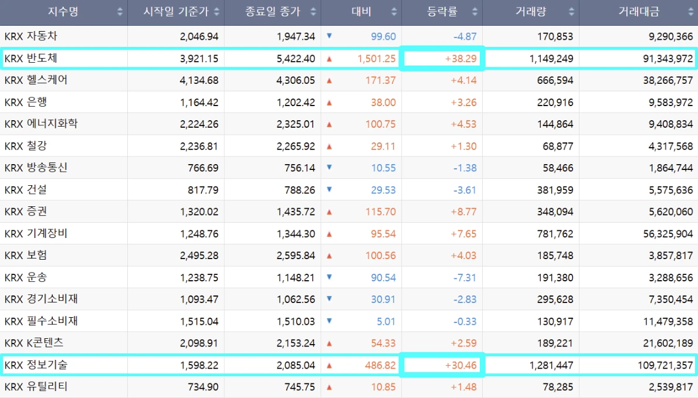Viewport: 698px width, 398px height.
Task: Sort by 종료일 종가 using its arrow icon
Action: click(313, 12)
